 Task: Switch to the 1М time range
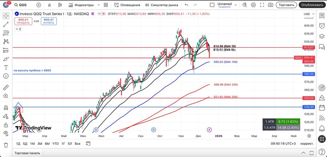[x=32, y=143]
